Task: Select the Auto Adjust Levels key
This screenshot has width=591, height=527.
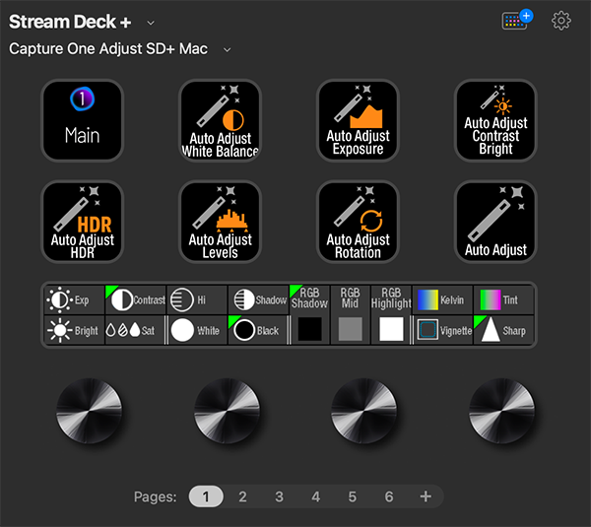Action: [220, 222]
